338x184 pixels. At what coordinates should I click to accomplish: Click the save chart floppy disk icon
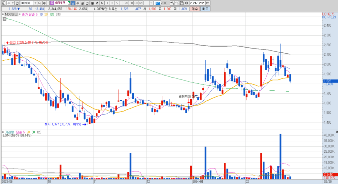182,3
